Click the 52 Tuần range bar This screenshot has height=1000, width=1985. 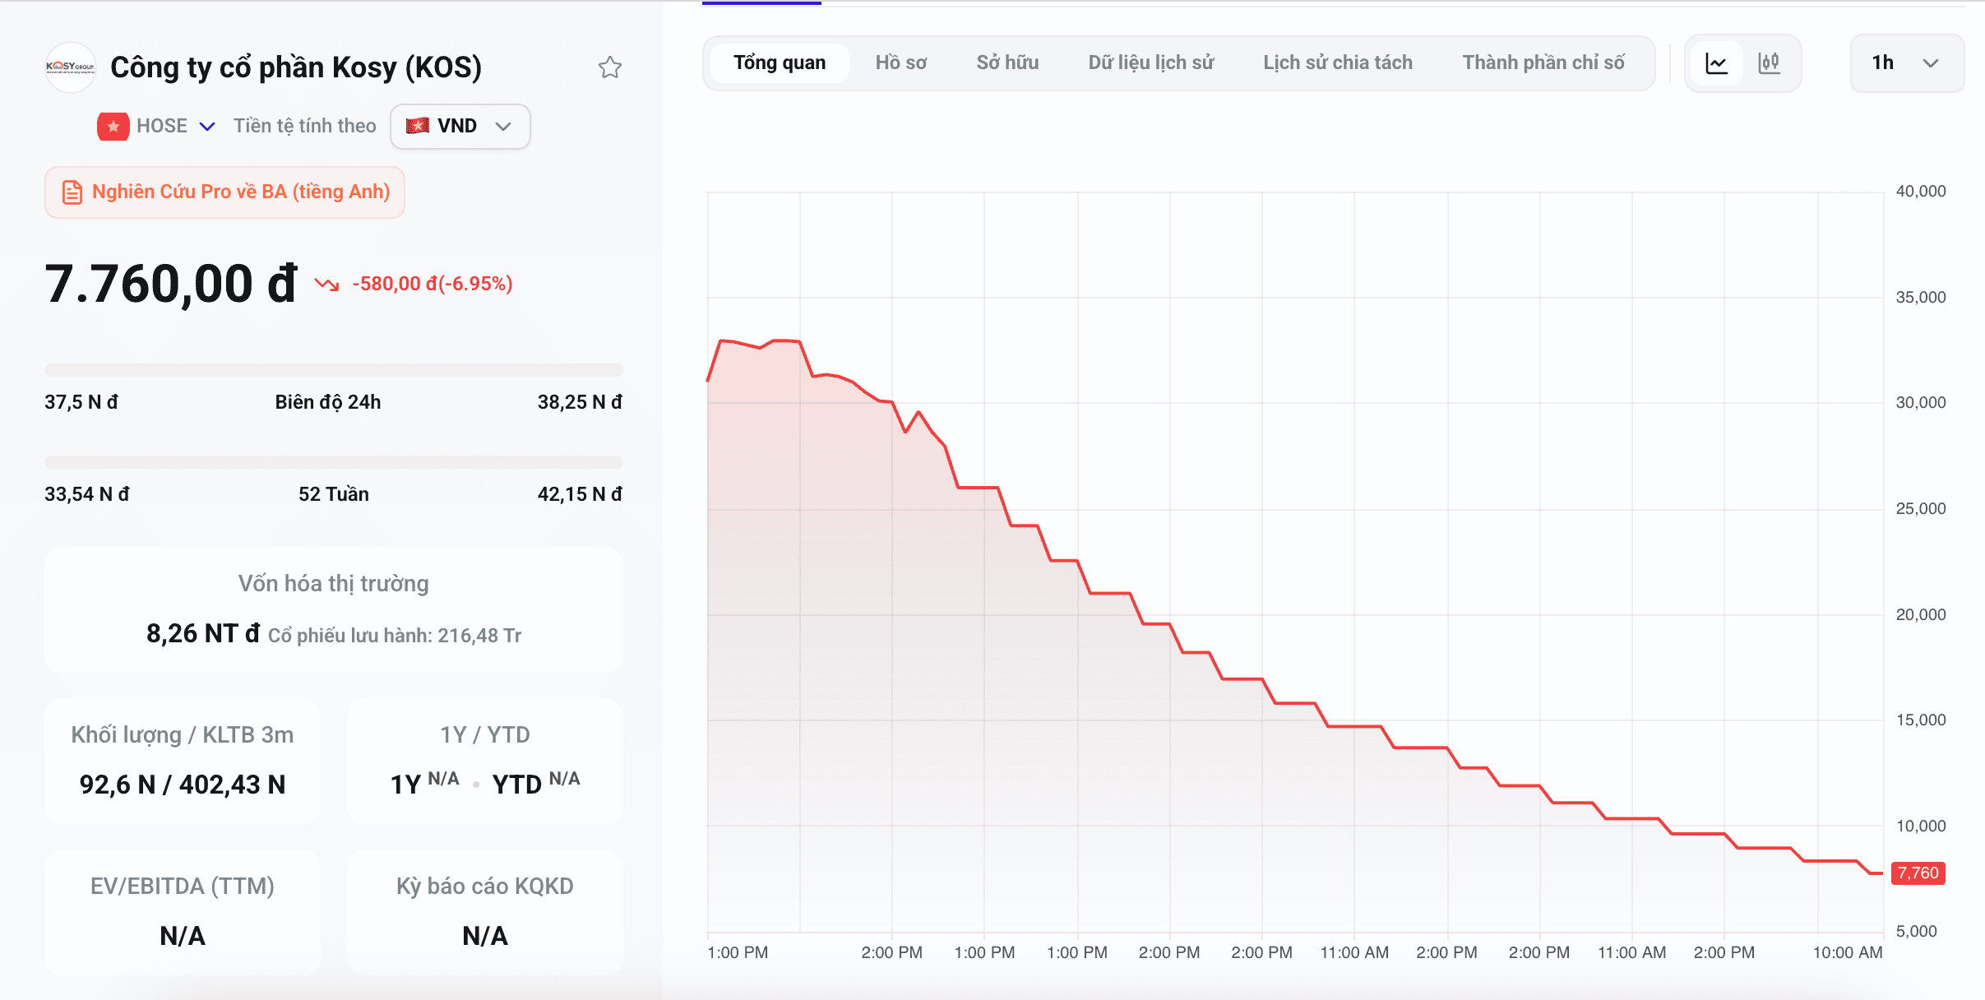[334, 462]
